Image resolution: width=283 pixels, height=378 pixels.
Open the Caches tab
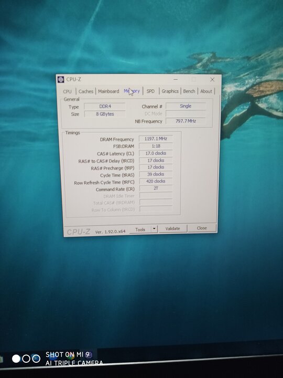(x=85, y=91)
